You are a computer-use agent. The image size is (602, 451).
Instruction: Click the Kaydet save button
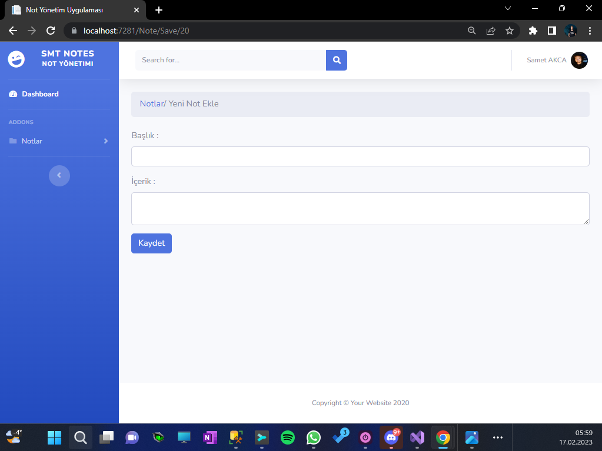pyautogui.click(x=151, y=243)
